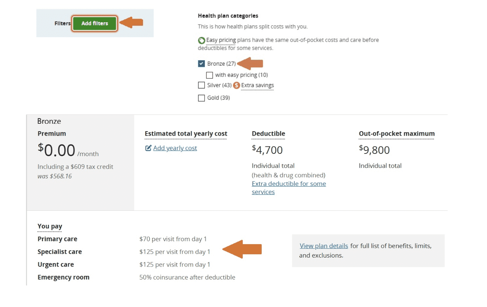Open the Add yearly cost link
Screen dimensions: 487x307
[175, 148]
